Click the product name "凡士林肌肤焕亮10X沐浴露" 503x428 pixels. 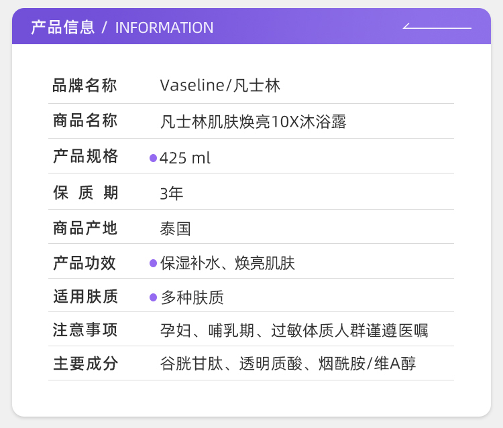[x=254, y=122]
